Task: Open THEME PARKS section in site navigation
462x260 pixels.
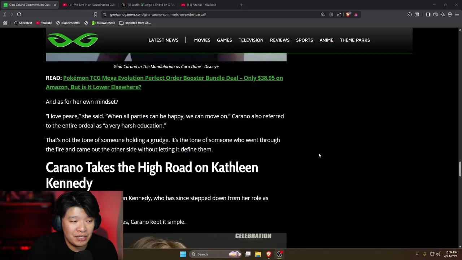Action: pyautogui.click(x=355, y=40)
